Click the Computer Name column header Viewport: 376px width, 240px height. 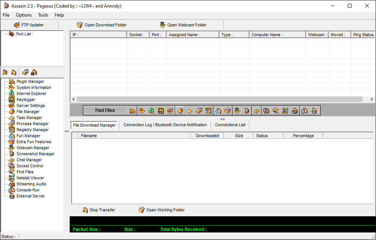[x=277, y=35]
